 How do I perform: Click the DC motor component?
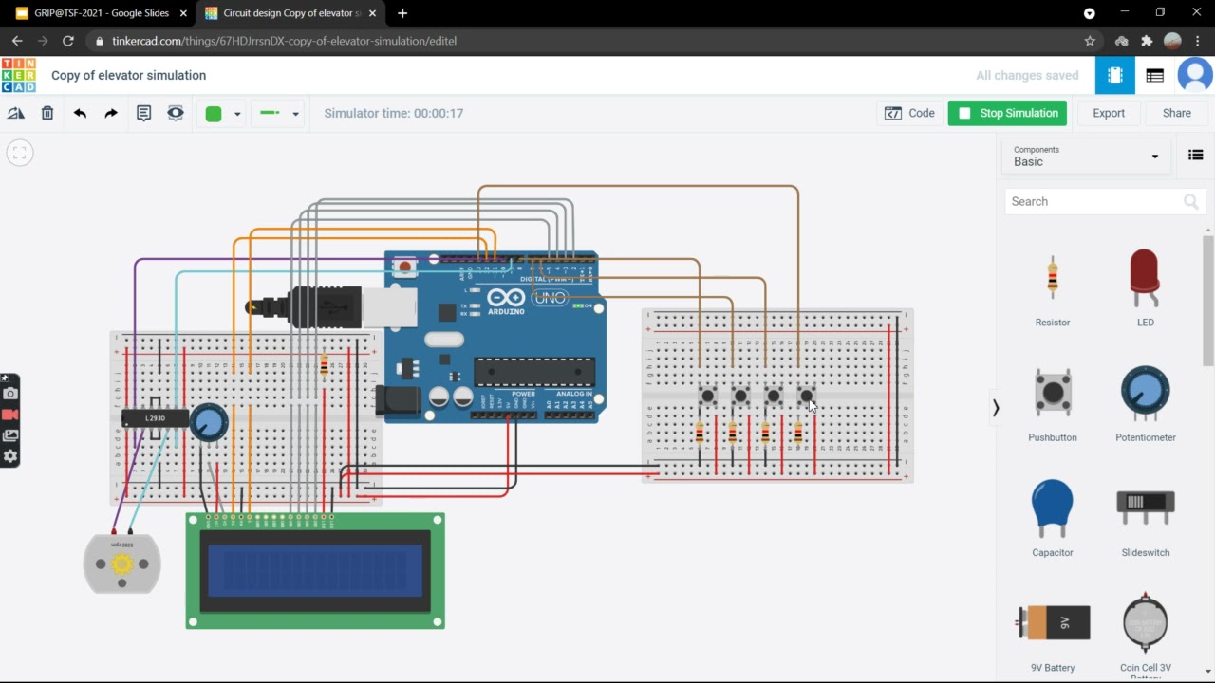[x=121, y=563]
